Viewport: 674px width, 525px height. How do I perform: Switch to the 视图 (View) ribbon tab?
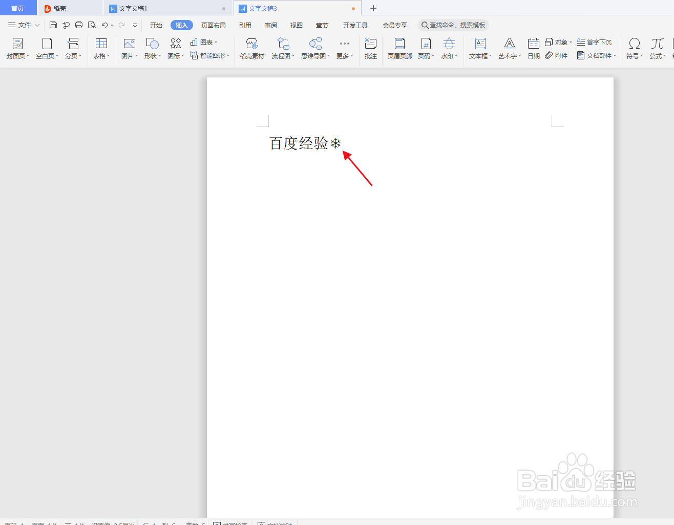[x=297, y=25]
